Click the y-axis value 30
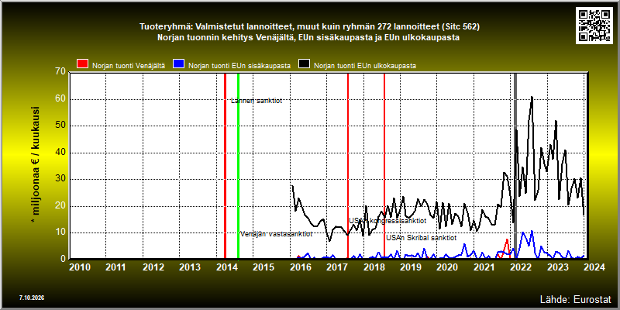Viewport: 620px width, 310px height. 60,179
